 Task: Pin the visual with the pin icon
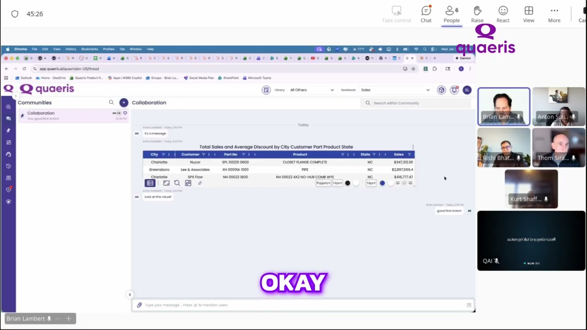point(199,183)
